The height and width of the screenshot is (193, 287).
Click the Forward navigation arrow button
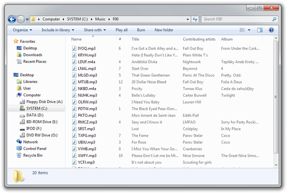click(21, 19)
